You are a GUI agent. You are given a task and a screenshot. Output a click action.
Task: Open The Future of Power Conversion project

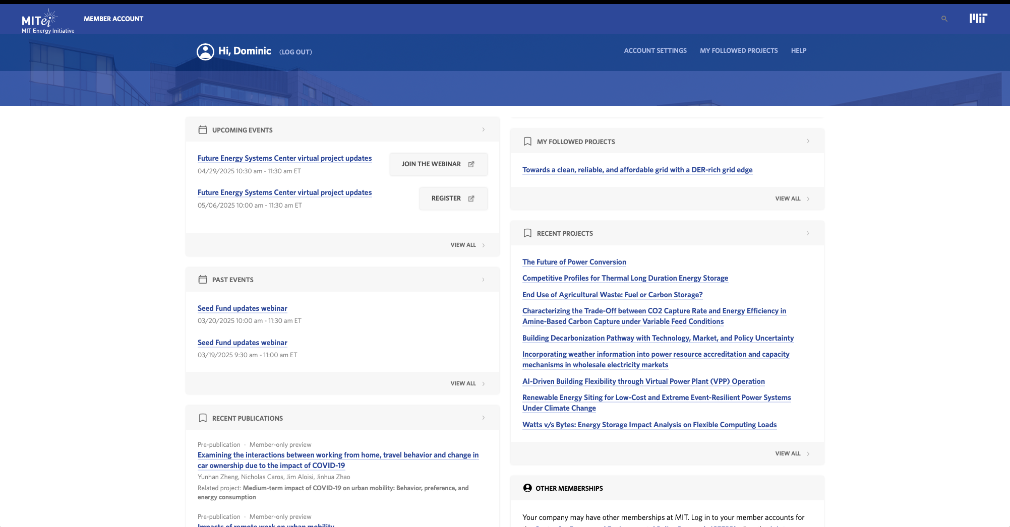coord(574,262)
